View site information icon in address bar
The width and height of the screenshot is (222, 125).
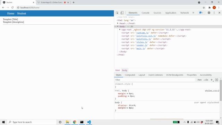coord(18,8)
